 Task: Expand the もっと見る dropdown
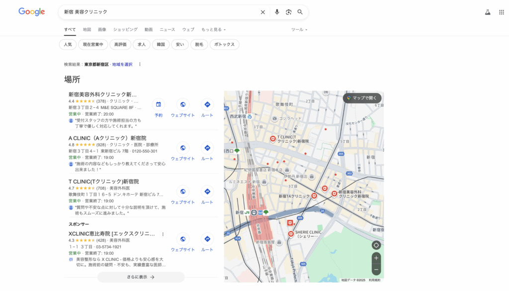coord(214,30)
